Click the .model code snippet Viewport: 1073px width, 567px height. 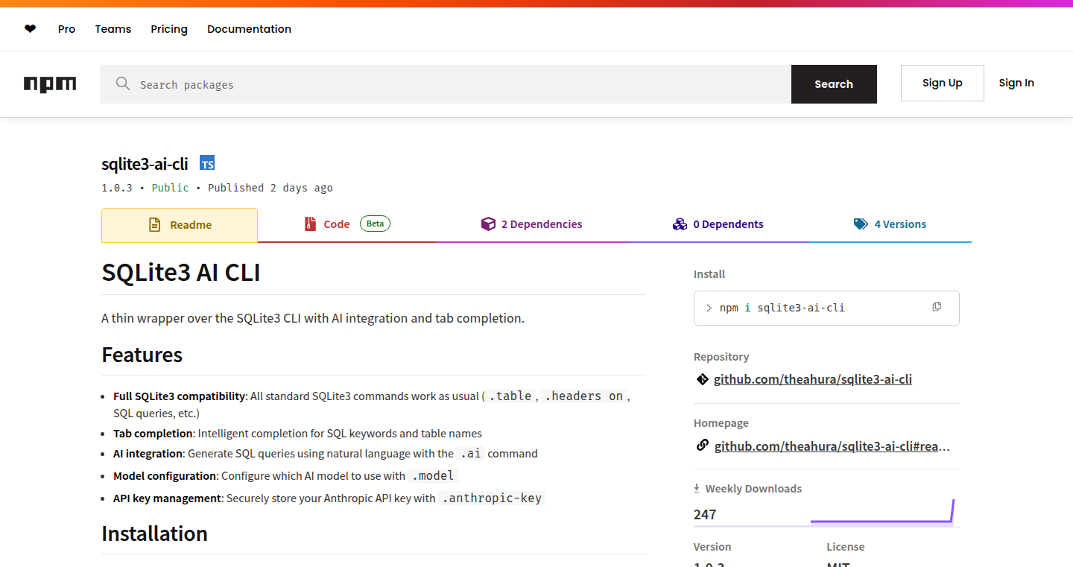tap(432, 475)
